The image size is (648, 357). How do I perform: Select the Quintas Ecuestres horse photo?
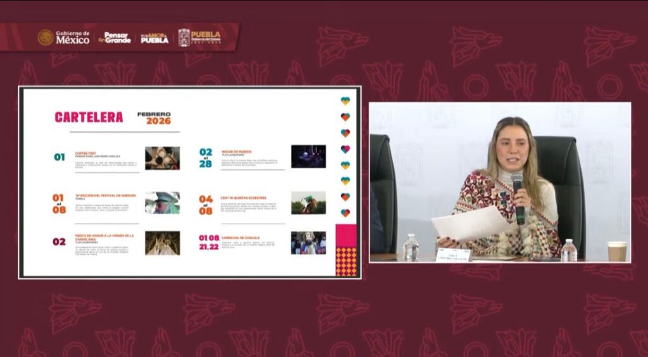pyautogui.click(x=308, y=202)
